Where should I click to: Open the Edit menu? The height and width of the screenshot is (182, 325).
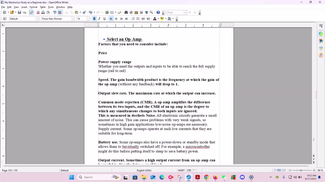point(9,7)
